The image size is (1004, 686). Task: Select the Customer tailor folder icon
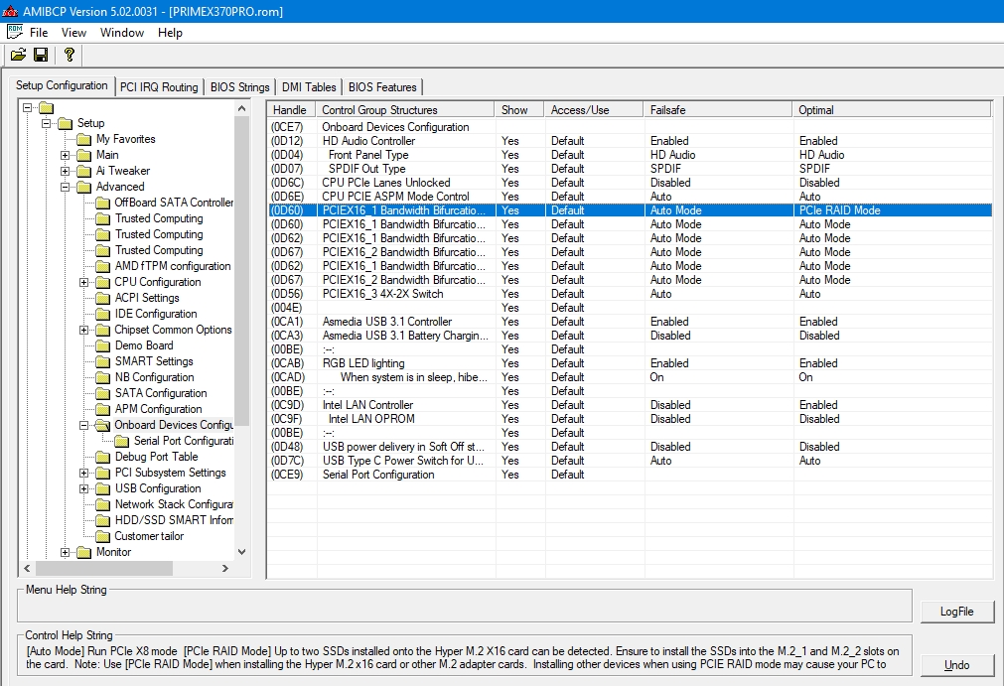102,536
